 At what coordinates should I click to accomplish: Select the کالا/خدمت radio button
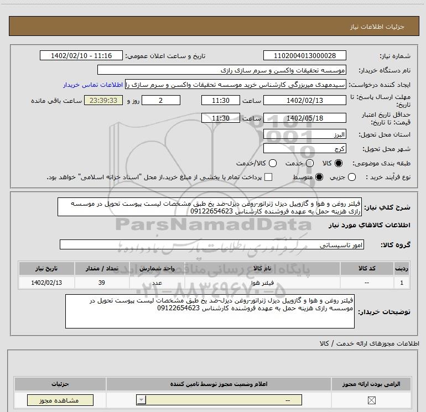273,163
